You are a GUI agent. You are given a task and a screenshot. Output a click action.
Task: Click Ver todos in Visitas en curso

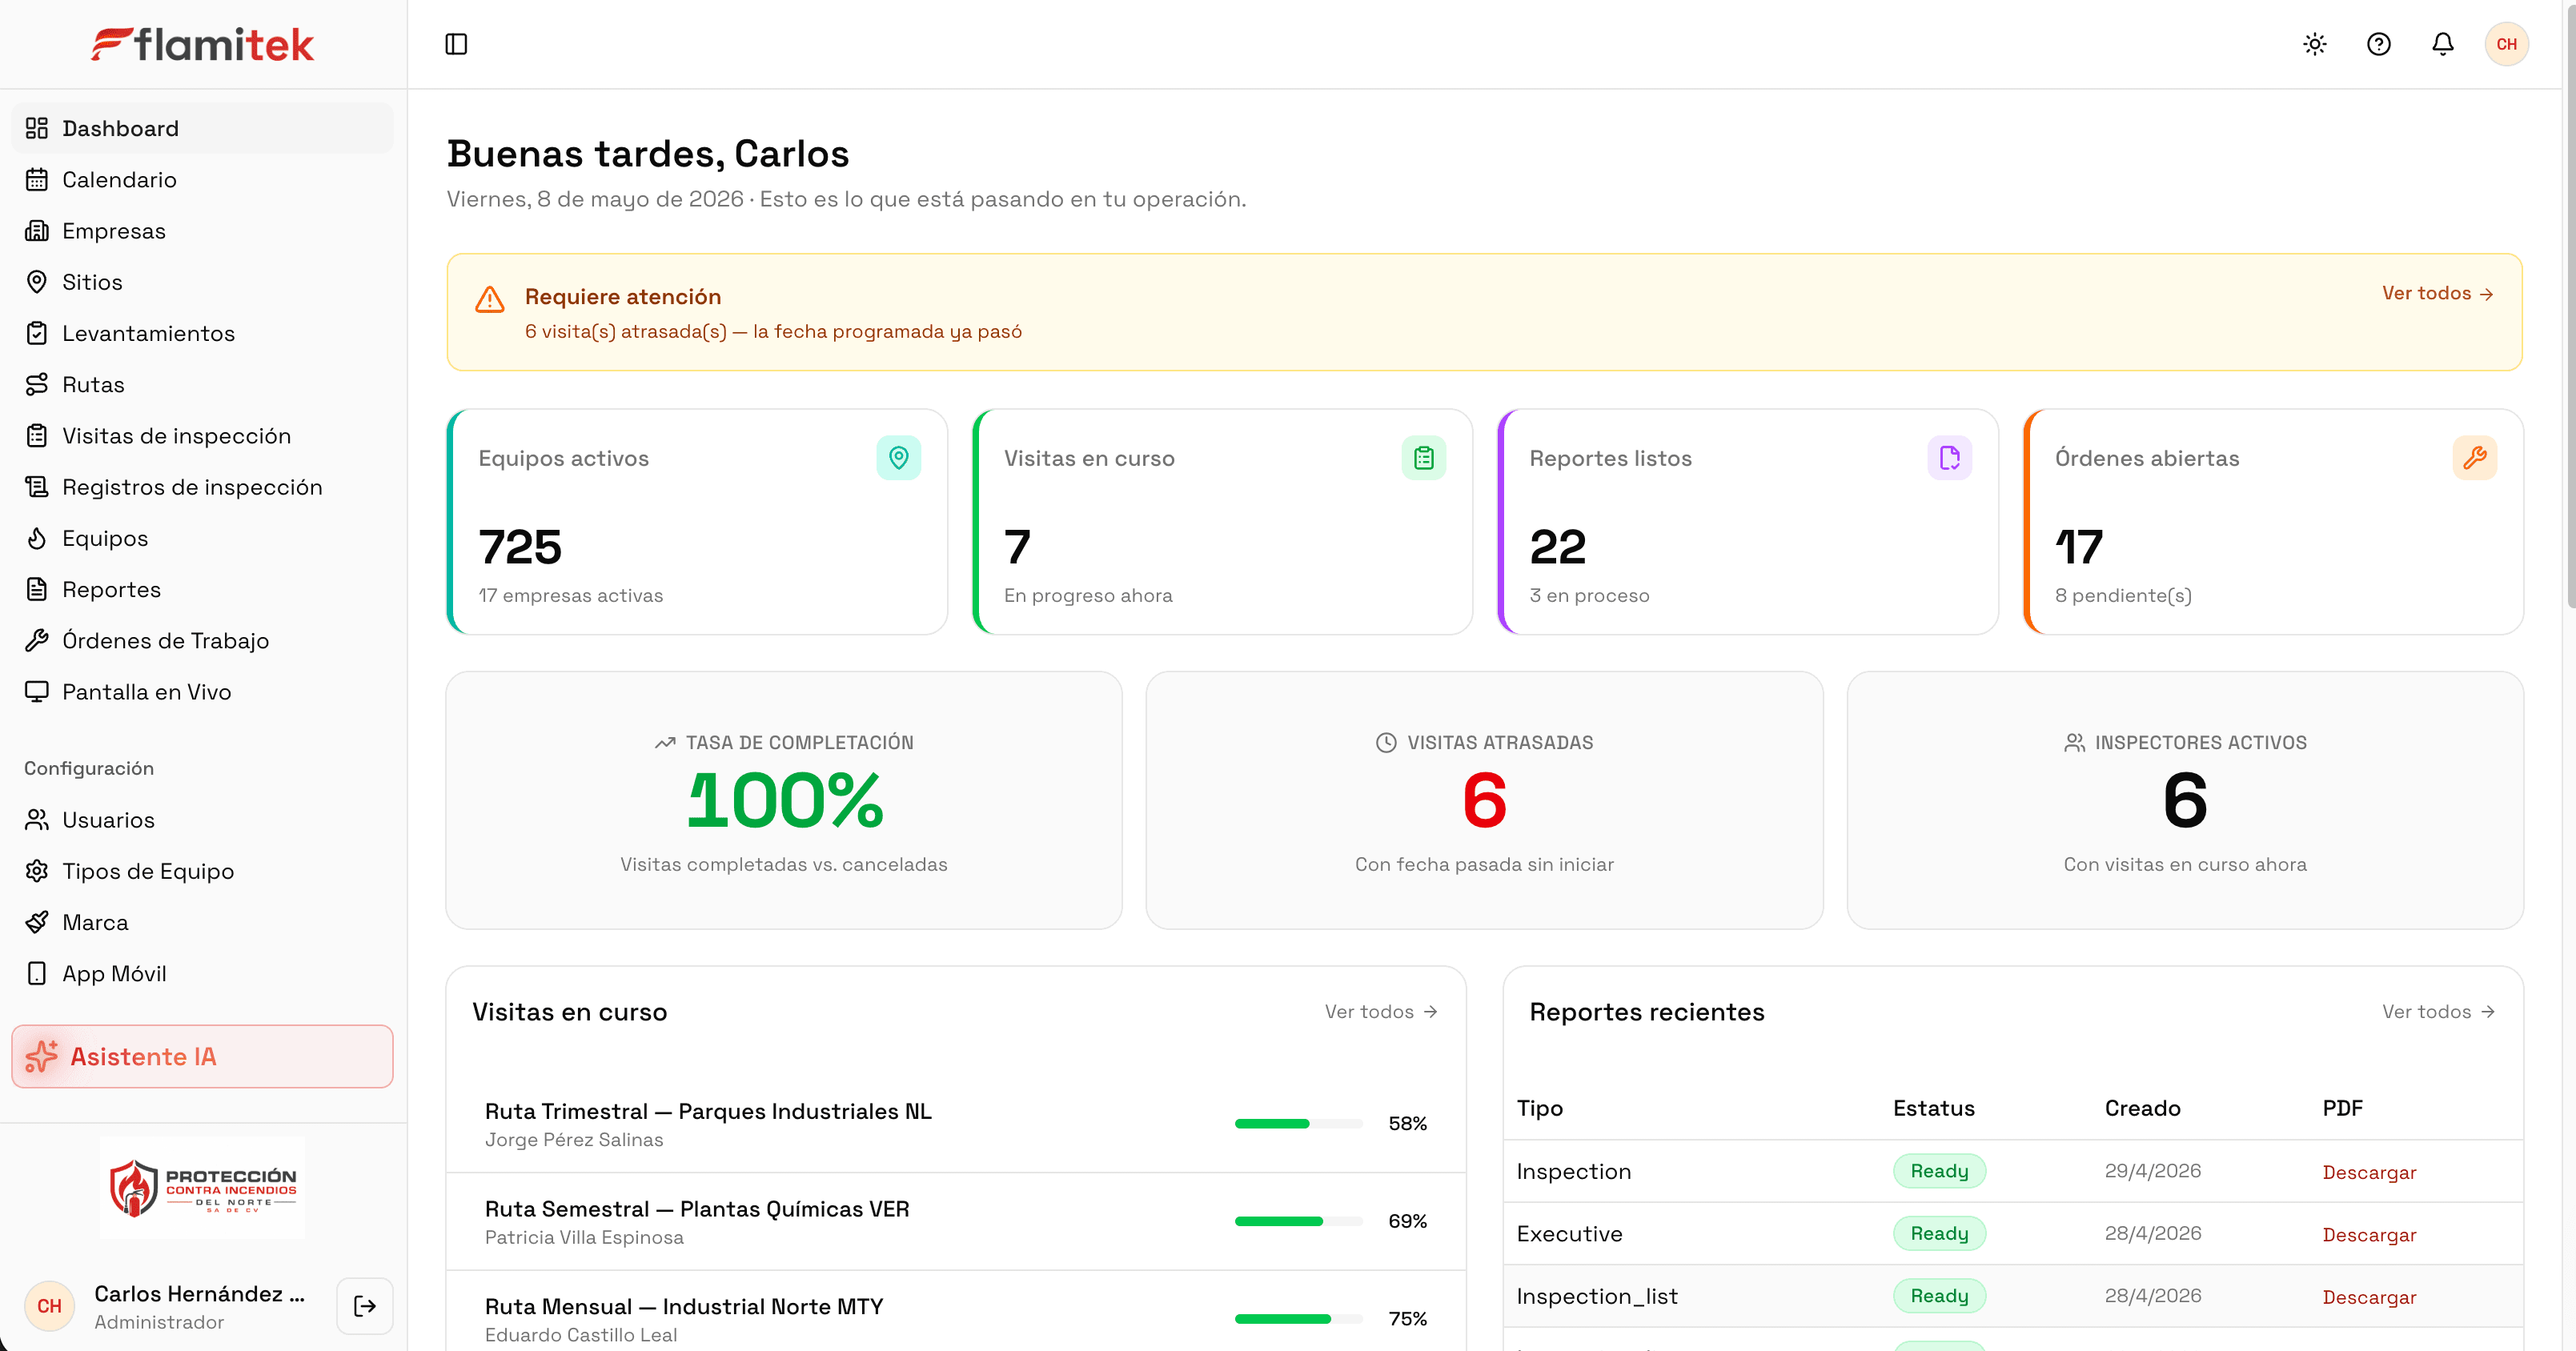pos(1381,1011)
